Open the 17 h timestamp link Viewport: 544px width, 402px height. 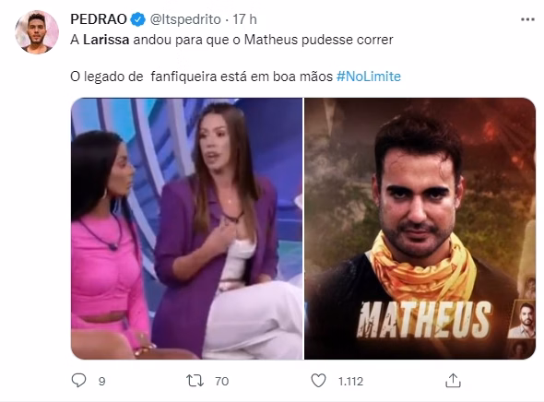244,19
